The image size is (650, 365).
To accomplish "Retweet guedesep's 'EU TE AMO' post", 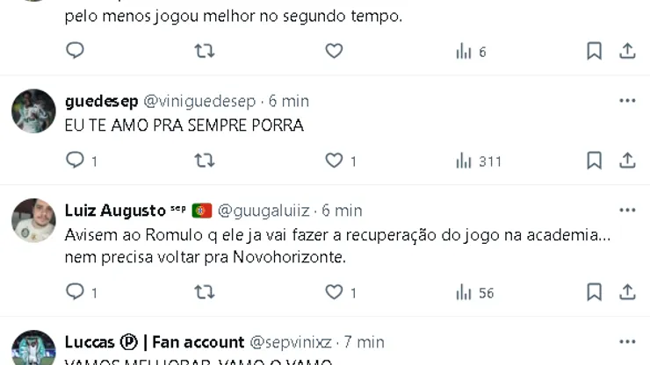I will tap(204, 161).
